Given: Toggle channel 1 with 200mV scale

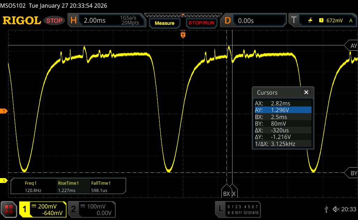Looking at the screenshot, I should [x=43, y=209].
